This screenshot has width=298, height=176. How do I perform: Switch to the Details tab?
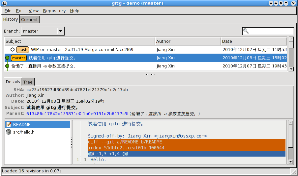tap(13, 82)
